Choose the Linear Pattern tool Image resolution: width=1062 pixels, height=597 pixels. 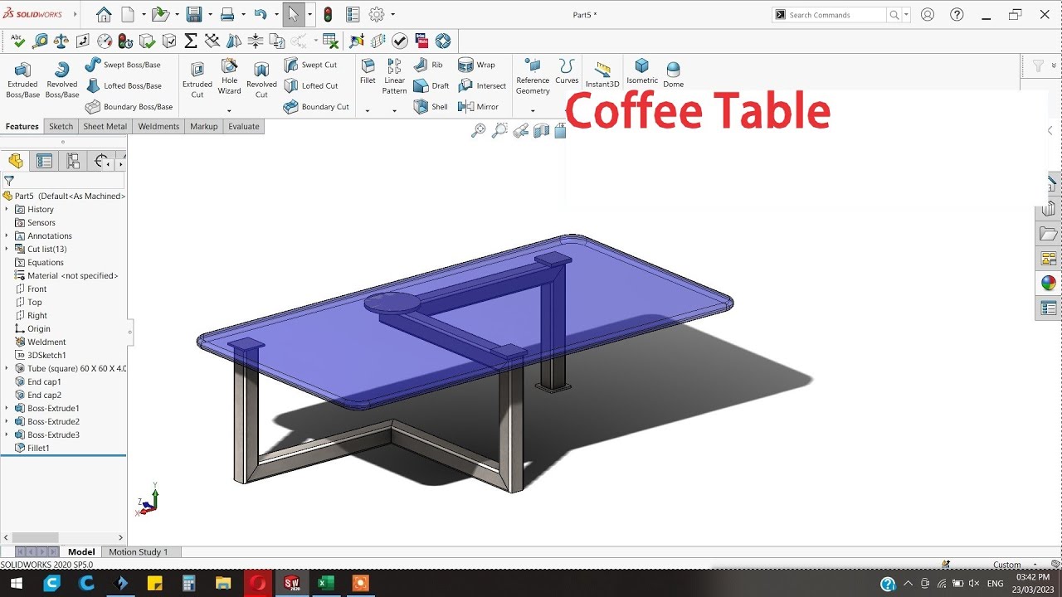click(x=394, y=76)
